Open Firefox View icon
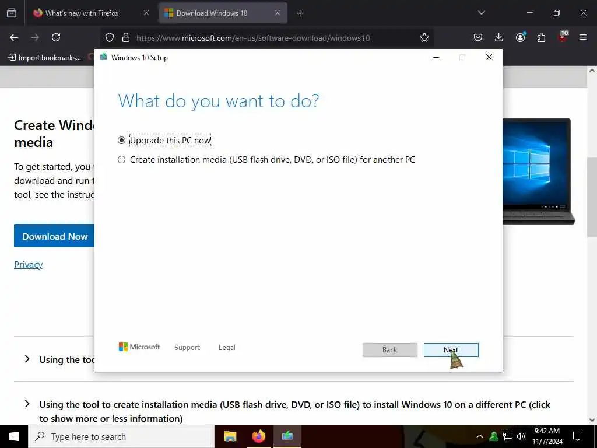This screenshot has height=448, width=597. tap(12, 13)
